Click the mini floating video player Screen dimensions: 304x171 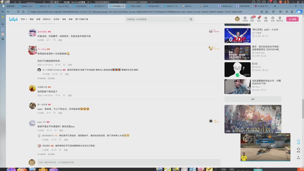pos(265,147)
